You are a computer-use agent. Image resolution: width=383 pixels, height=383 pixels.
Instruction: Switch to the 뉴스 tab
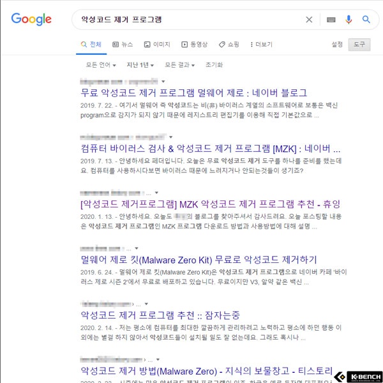[123, 45]
